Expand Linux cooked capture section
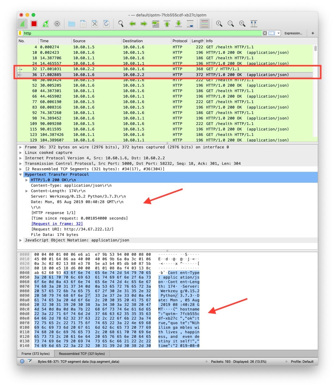 click(x=21, y=153)
